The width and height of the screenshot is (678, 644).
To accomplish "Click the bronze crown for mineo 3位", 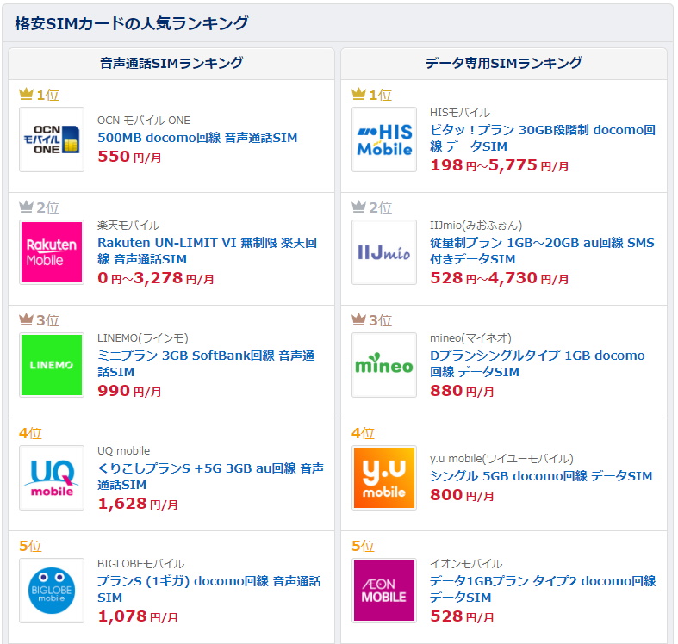I will (x=359, y=319).
